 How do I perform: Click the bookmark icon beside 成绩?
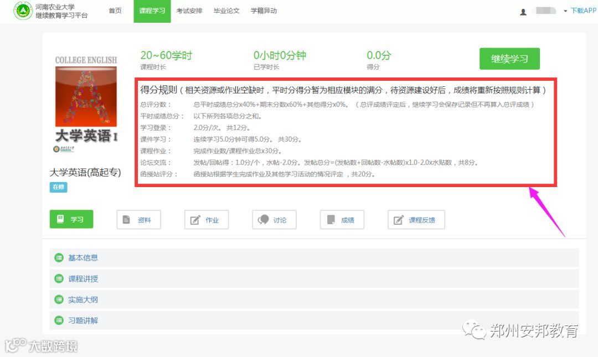[331, 220]
